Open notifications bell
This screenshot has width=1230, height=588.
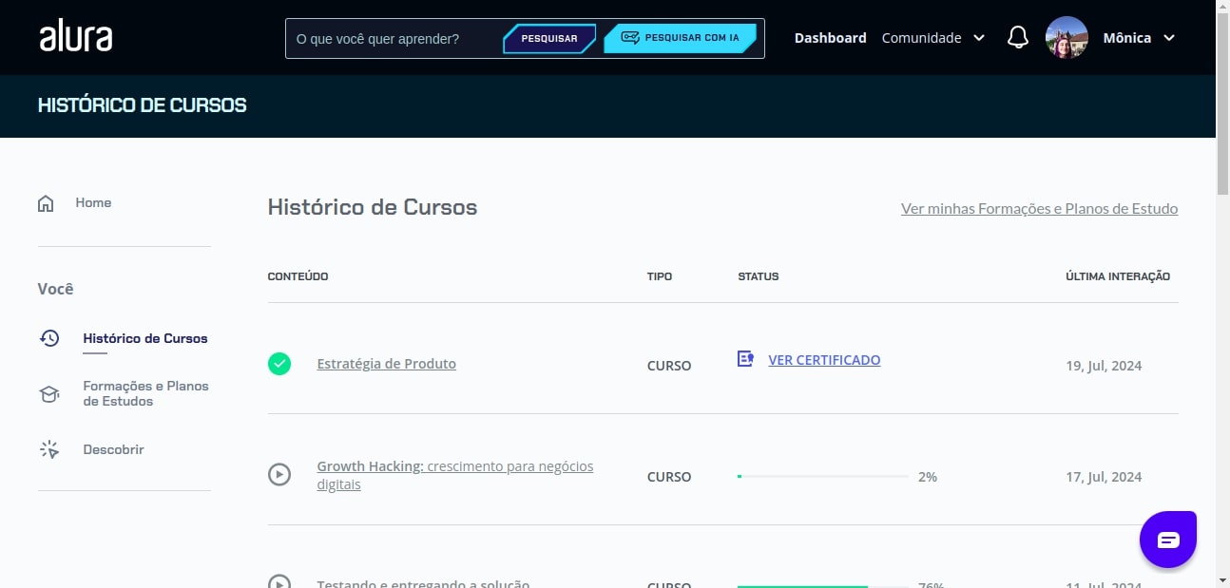point(1018,38)
